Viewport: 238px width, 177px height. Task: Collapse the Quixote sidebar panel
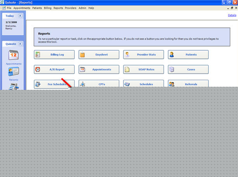[x=20, y=44]
